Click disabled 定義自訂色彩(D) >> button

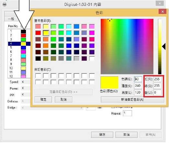pos(63,92)
